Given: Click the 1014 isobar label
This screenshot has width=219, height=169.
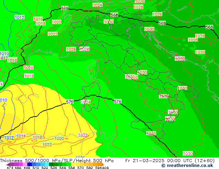Looking at the screenshot, I should pos(21,136).
